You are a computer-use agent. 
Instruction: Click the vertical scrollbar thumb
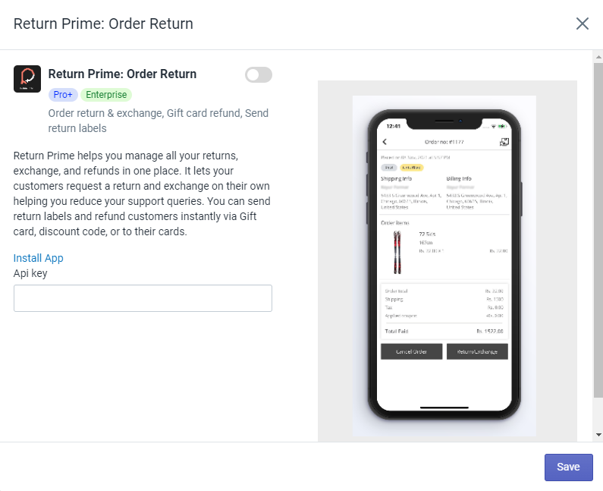(598, 228)
